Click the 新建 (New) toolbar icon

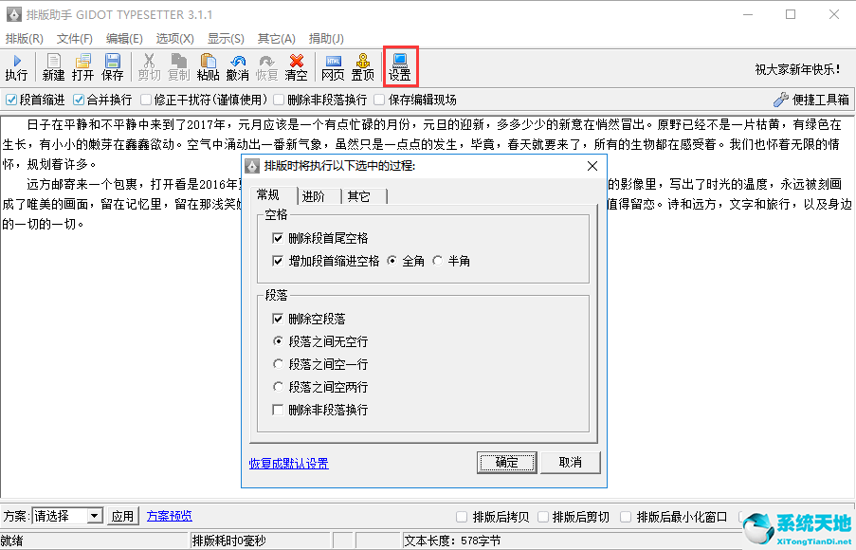(x=52, y=65)
